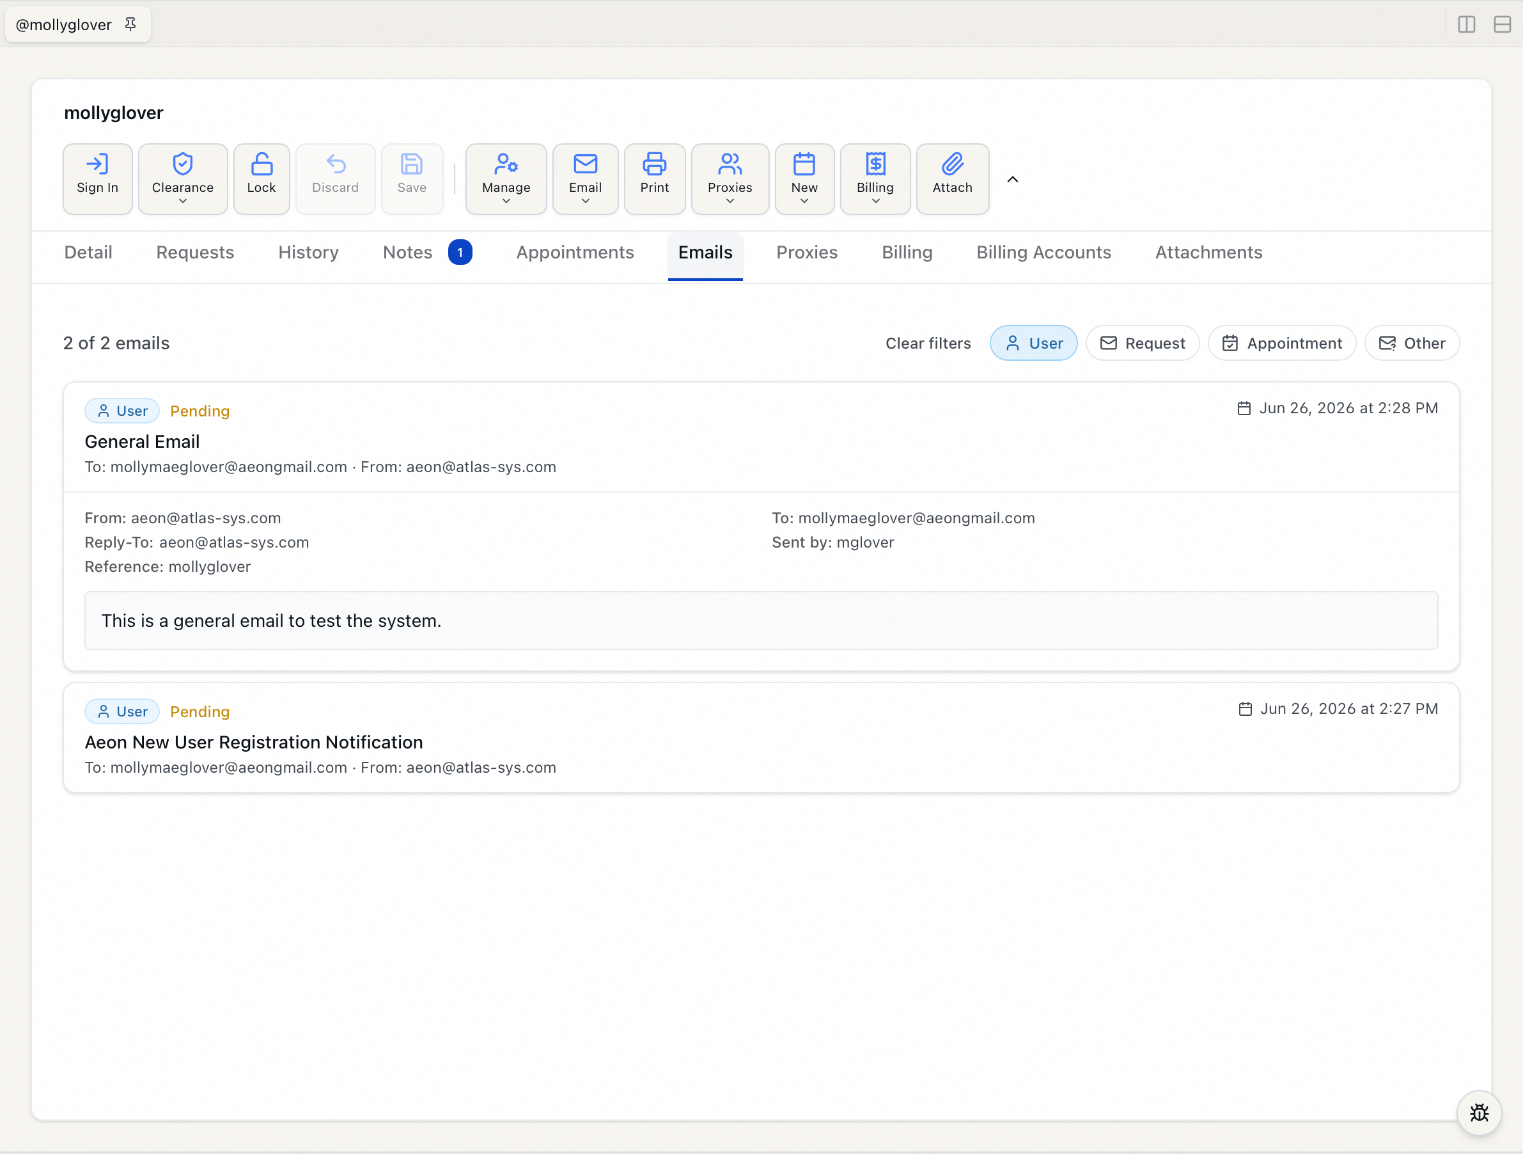This screenshot has height=1154, width=1523.
Task: Open the Clearance shield menu
Action: pos(182,178)
